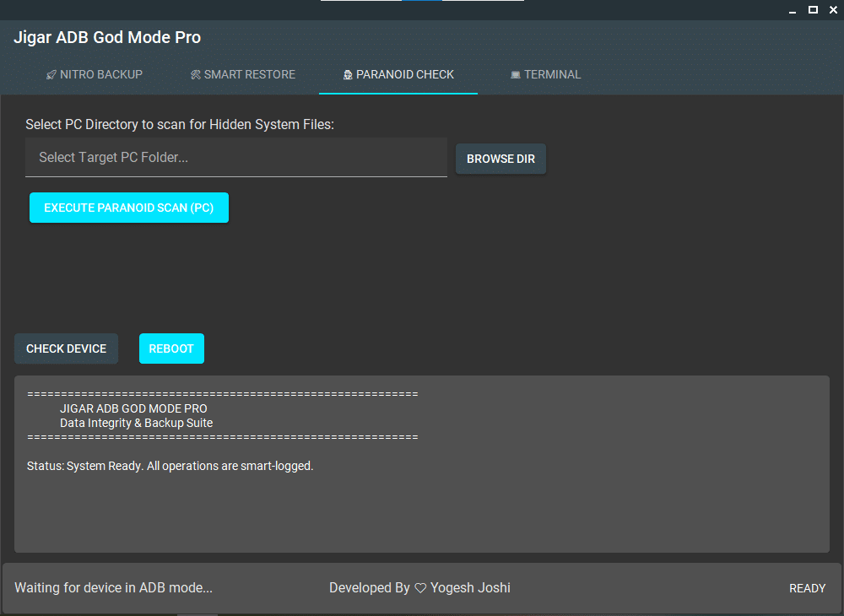Image resolution: width=844 pixels, height=616 pixels.
Task: Click the rocket icon on Nitro Backup tab
Action: pyautogui.click(x=51, y=74)
